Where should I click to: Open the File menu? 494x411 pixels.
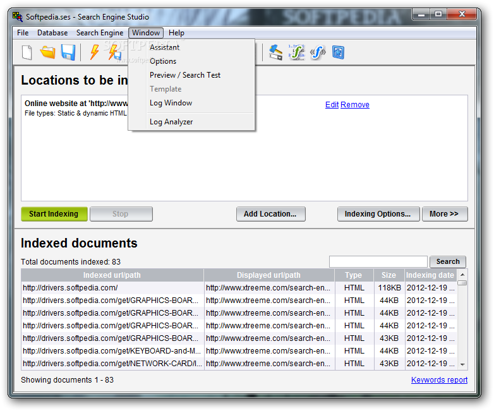point(23,33)
